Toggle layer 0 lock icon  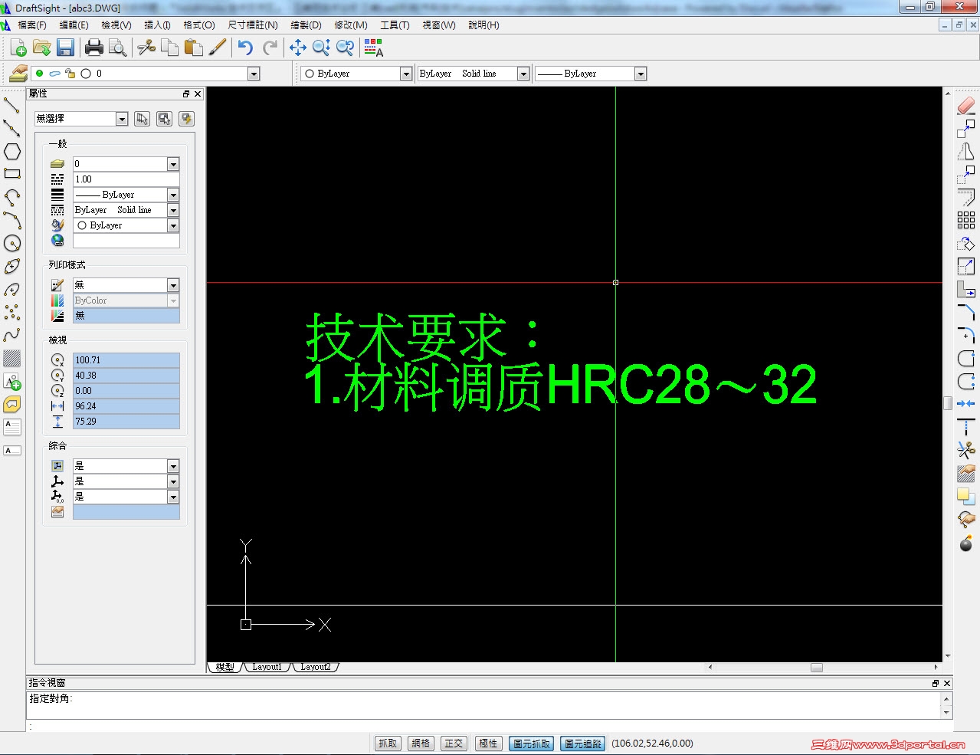(x=70, y=74)
